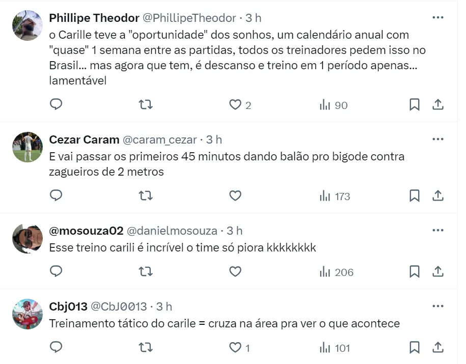
Task: Open more options on Phillipe Theodor's tweet
Action: click(437, 17)
